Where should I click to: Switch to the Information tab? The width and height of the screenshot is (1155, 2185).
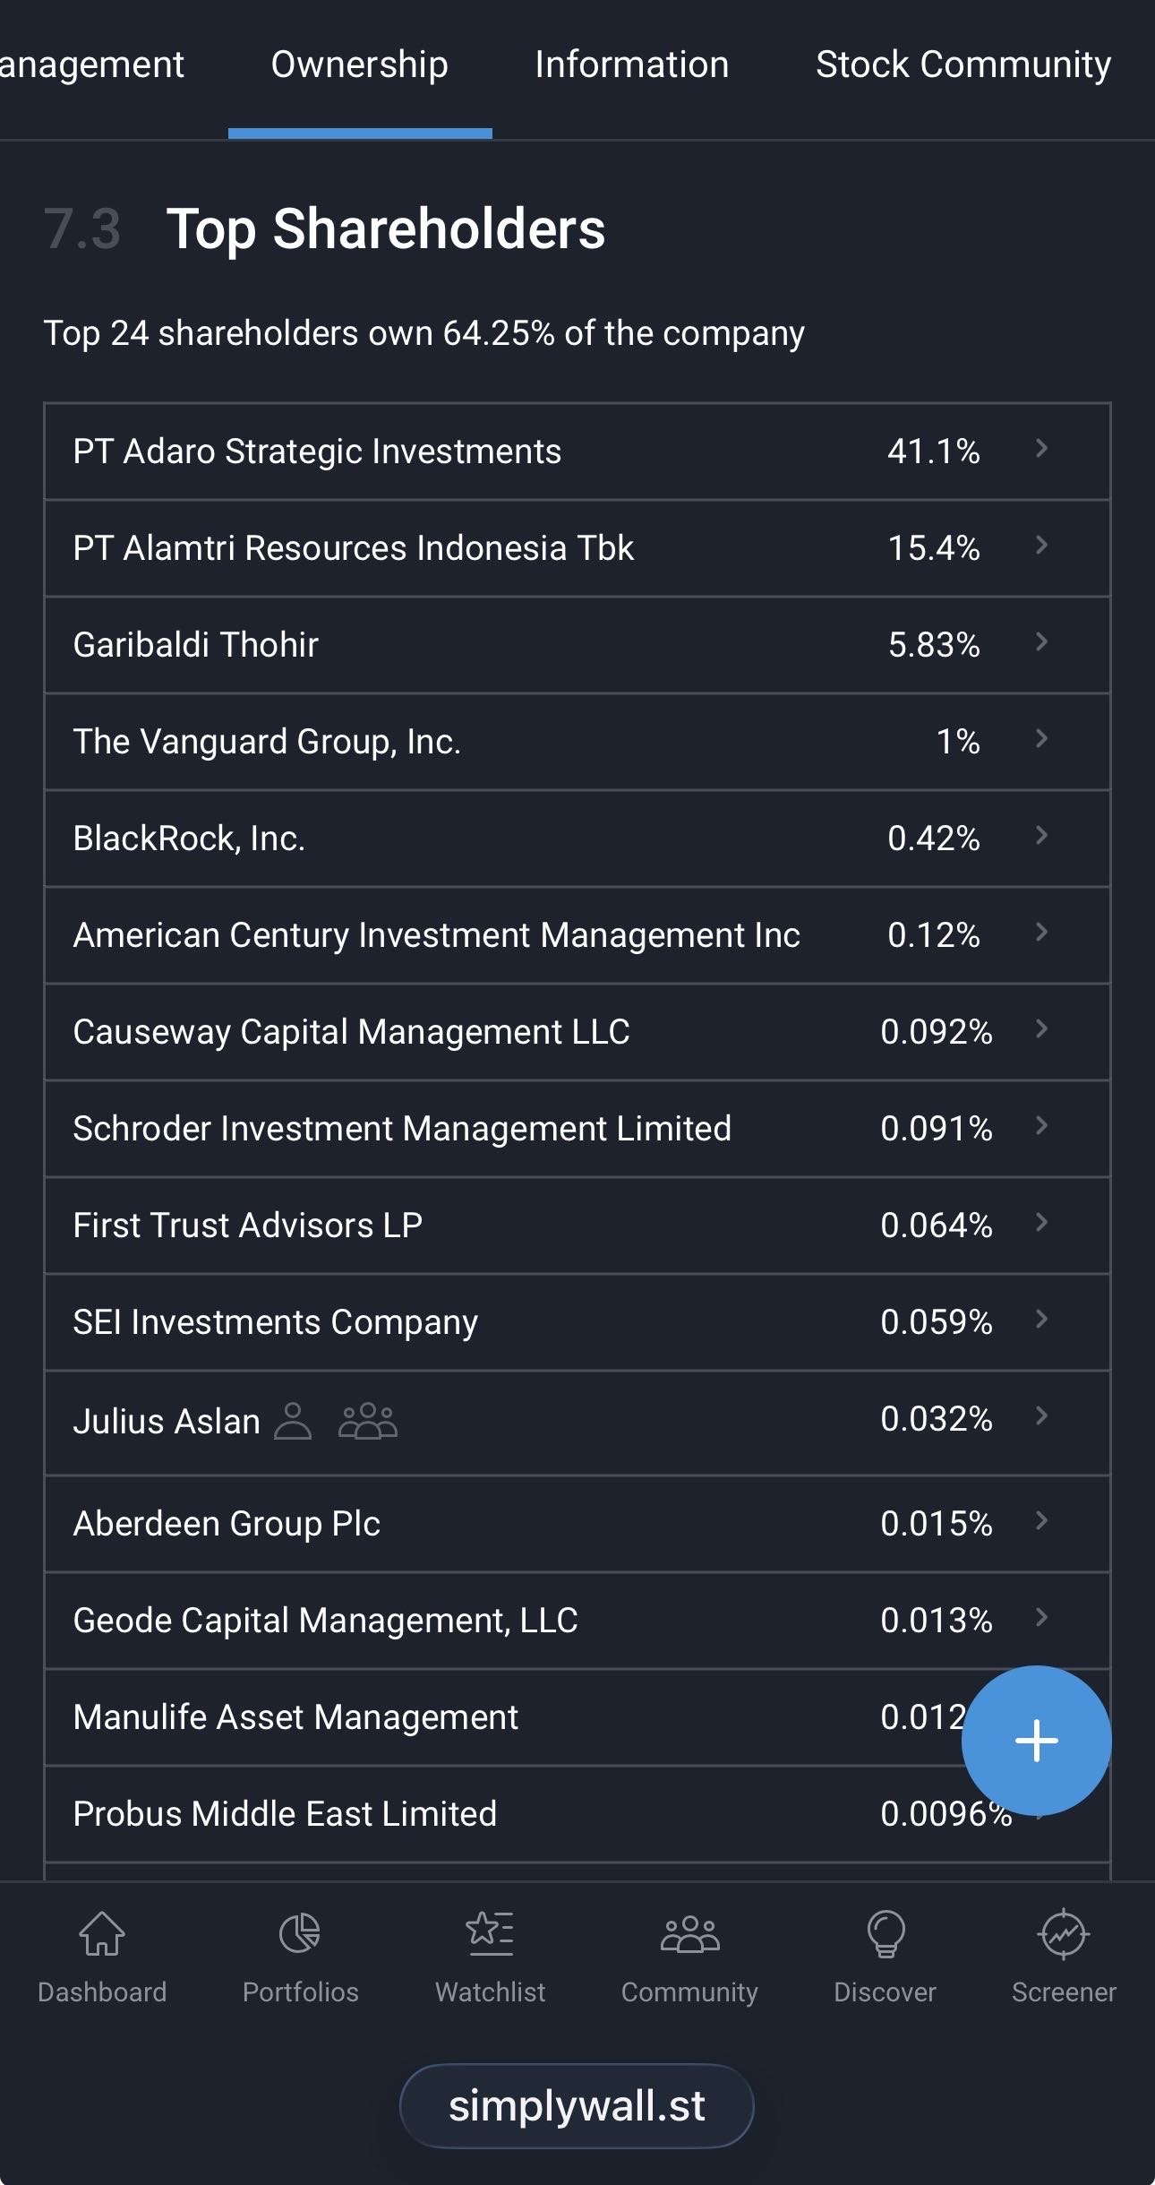pyautogui.click(x=631, y=65)
